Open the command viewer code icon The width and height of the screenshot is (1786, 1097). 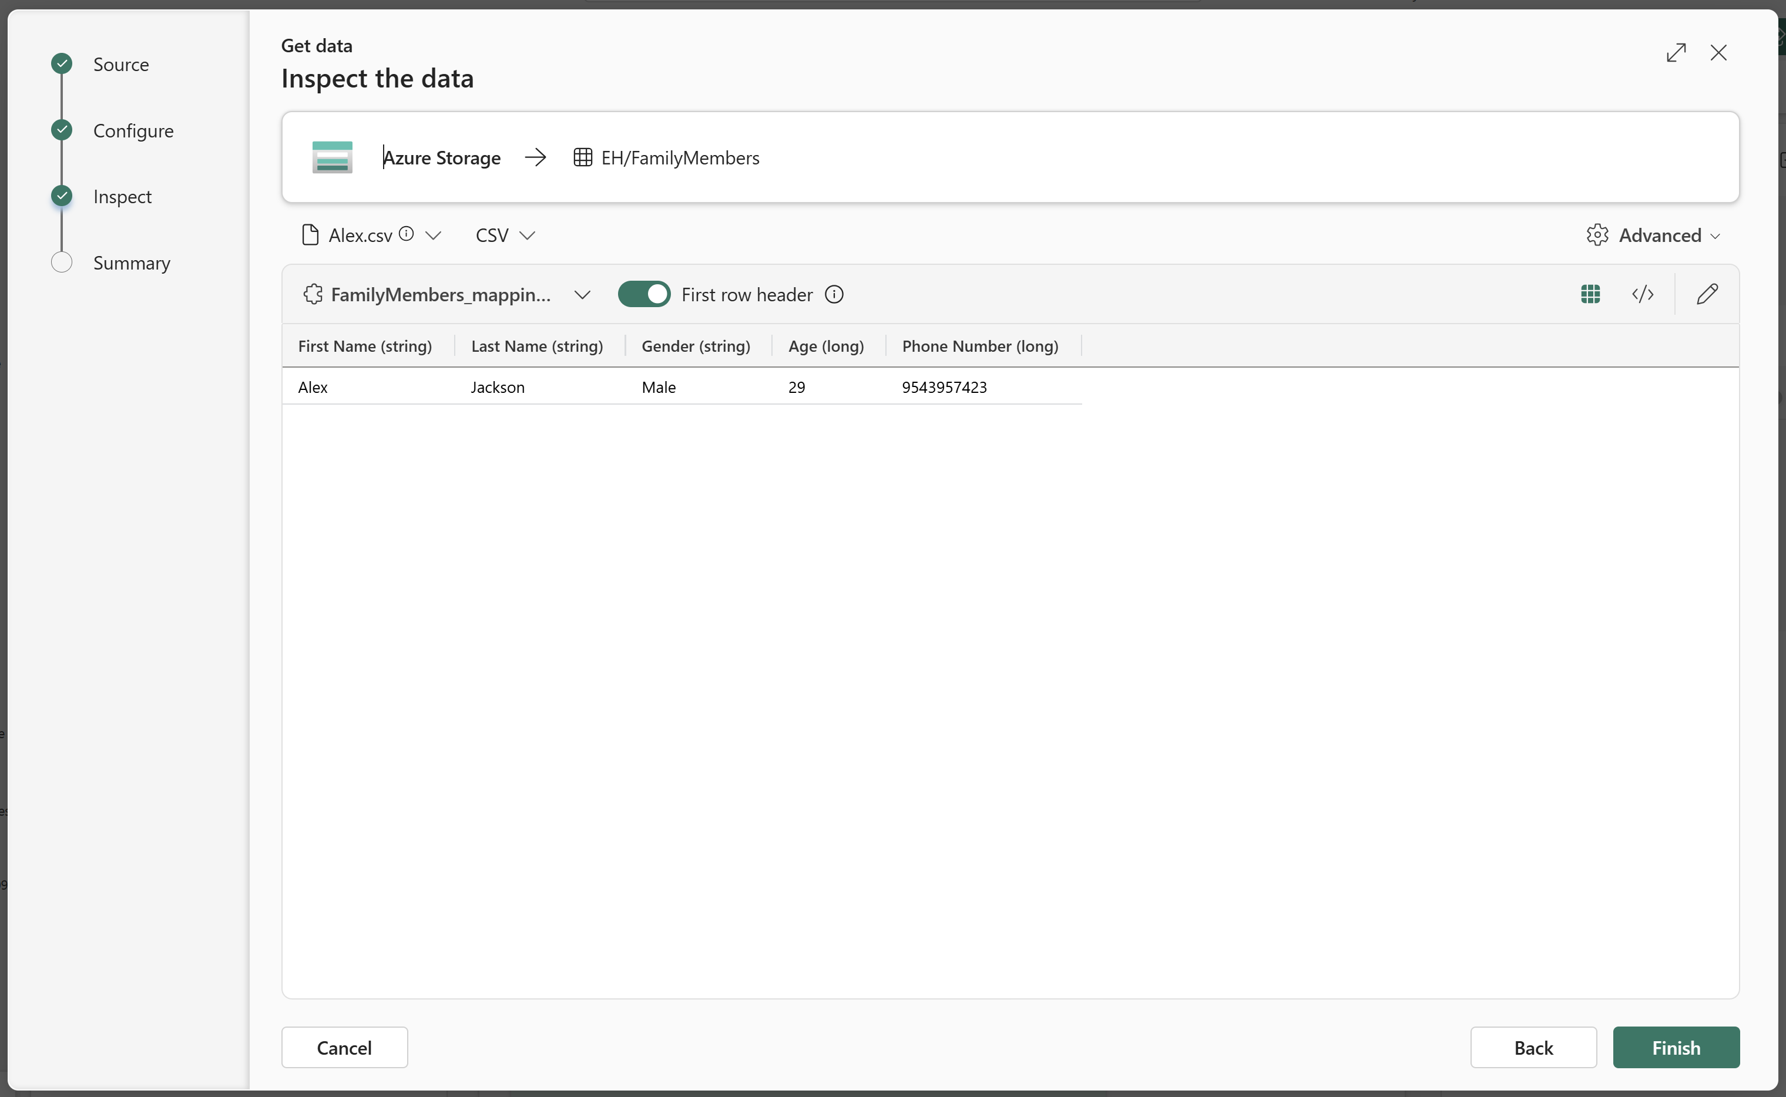click(x=1642, y=294)
